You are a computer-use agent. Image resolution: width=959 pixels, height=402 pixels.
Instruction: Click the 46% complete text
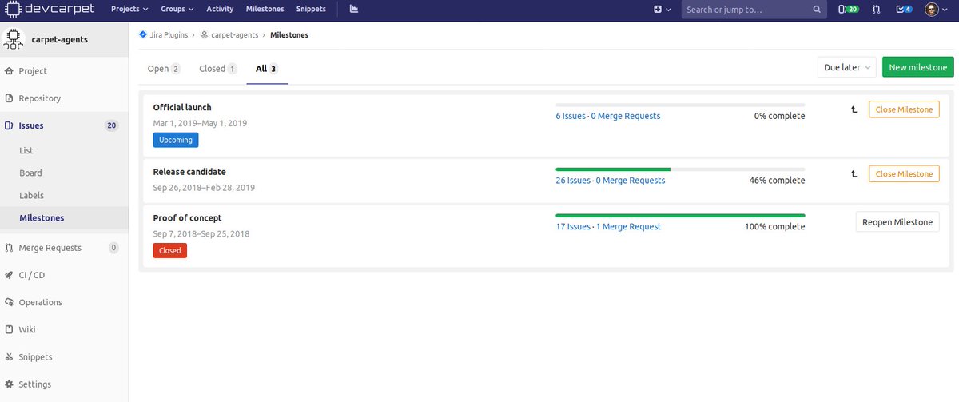tap(777, 181)
